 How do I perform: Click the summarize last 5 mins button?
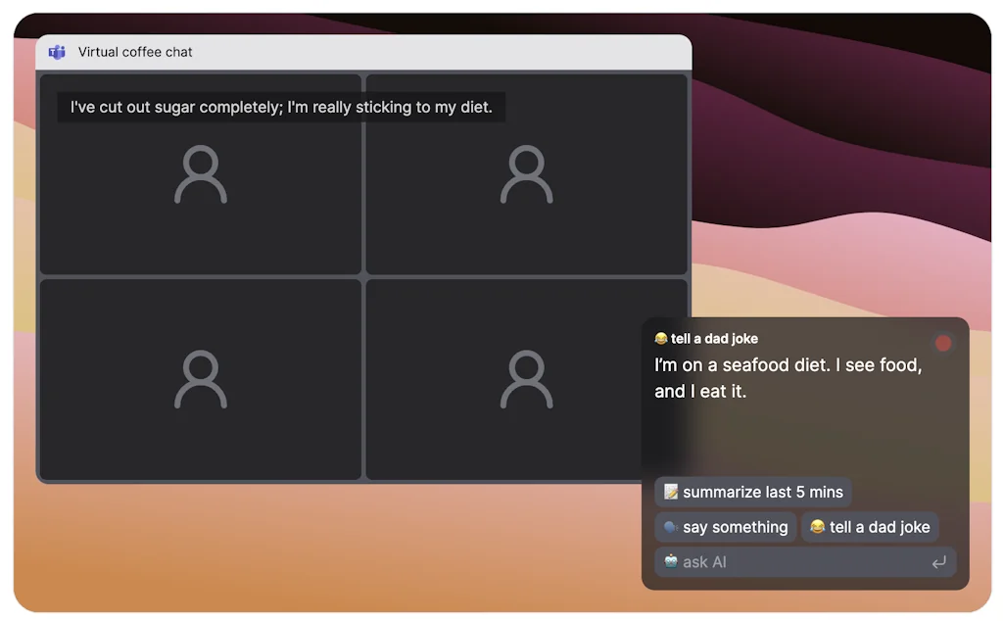(x=753, y=492)
